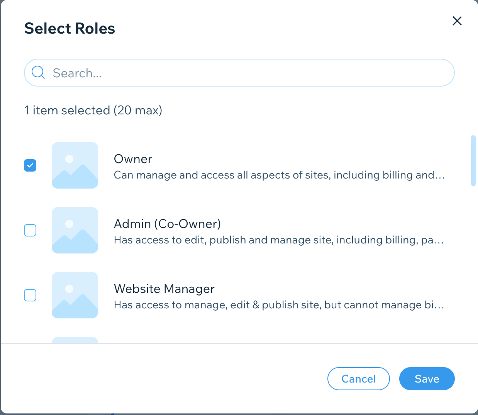This screenshot has height=415, width=478.
Task: Check the Website Manager role checkbox
Action: coord(30,295)
